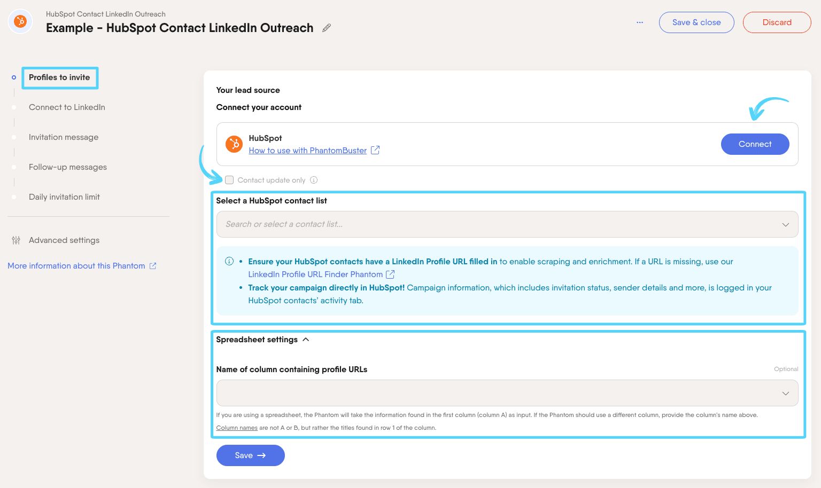Click the Save button with the arrow

click(250, 455)
